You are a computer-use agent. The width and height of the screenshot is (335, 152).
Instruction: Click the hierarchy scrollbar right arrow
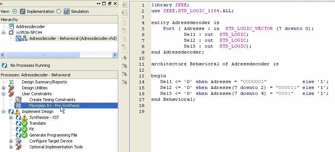pyautogui.click(x=115, y=55)
